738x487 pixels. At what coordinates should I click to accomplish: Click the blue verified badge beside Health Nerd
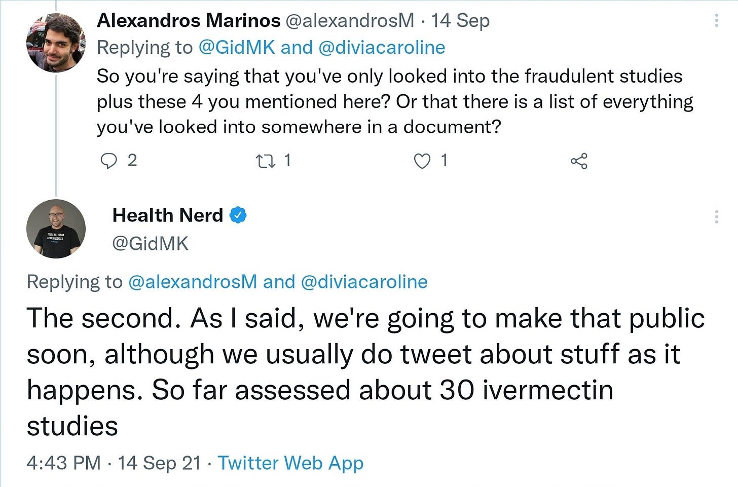point(238,215)
